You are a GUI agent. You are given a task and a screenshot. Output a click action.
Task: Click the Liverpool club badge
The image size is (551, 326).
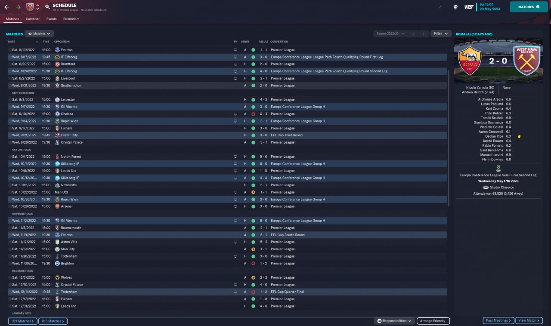click(57, 78)
